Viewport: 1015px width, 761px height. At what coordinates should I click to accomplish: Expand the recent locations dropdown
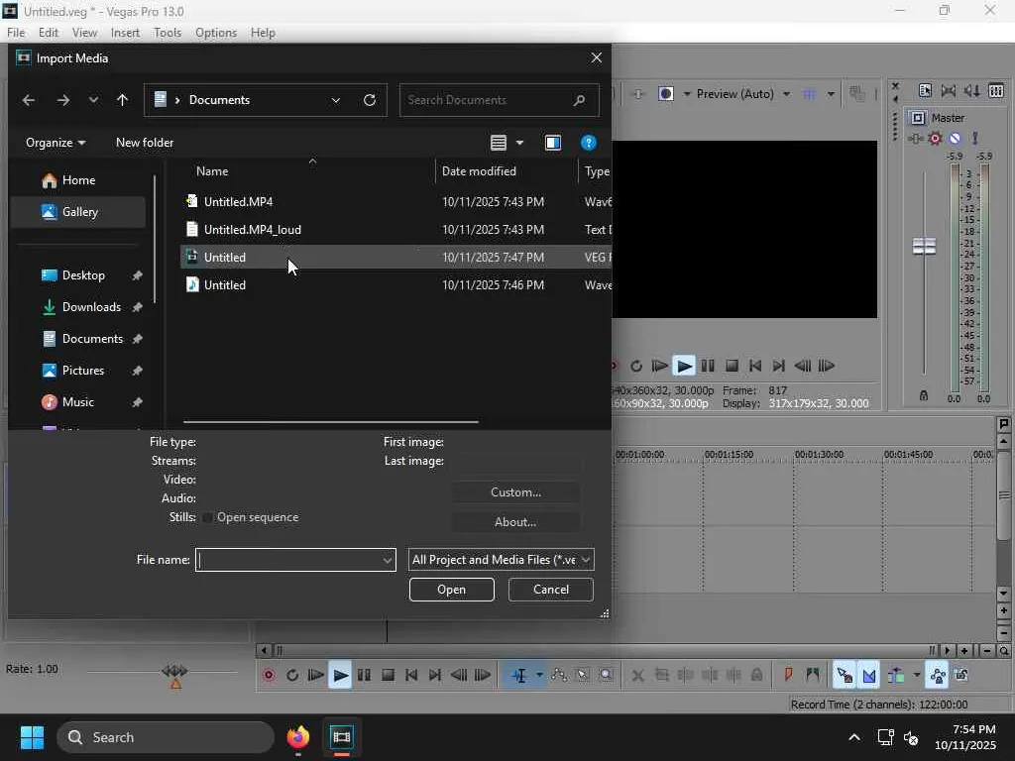(93, 100)
